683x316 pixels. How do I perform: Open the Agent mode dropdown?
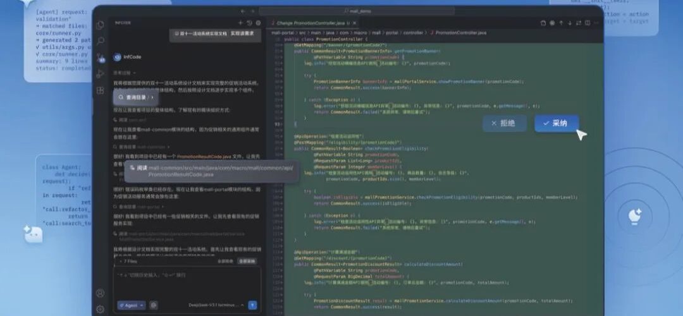(x=131, y=305)
